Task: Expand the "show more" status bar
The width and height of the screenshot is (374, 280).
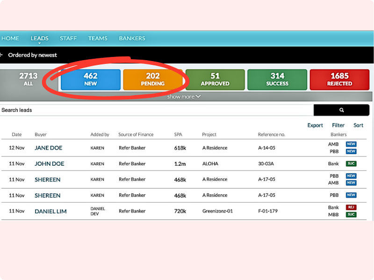Action: [x=184, y=96]
